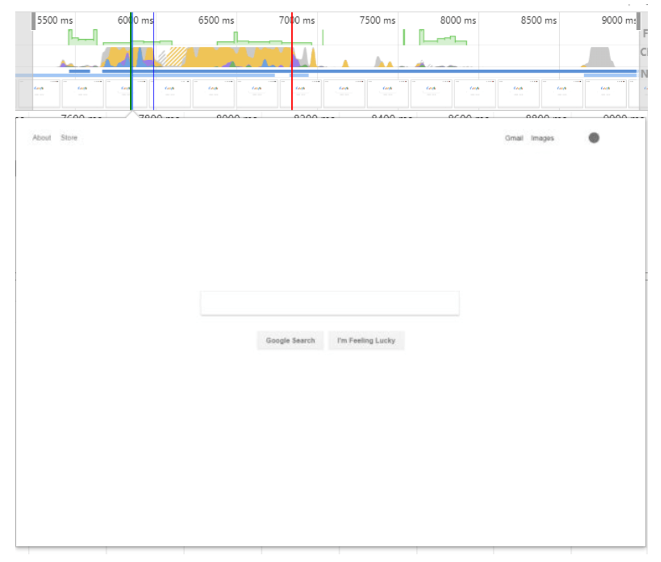Click the 6500 ms label in overview ruler

216,20
